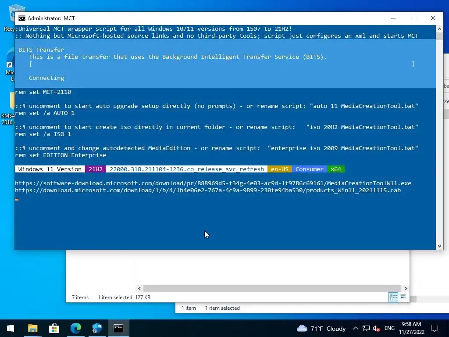Viewport: 449px width, 337px height.
Task: Click the MCT window system menu icon
Action: (22, 18)
